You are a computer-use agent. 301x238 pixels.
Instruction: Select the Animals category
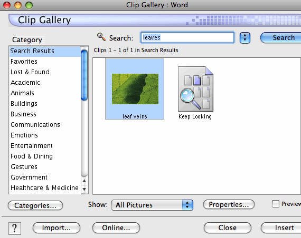tap(45, 93)
